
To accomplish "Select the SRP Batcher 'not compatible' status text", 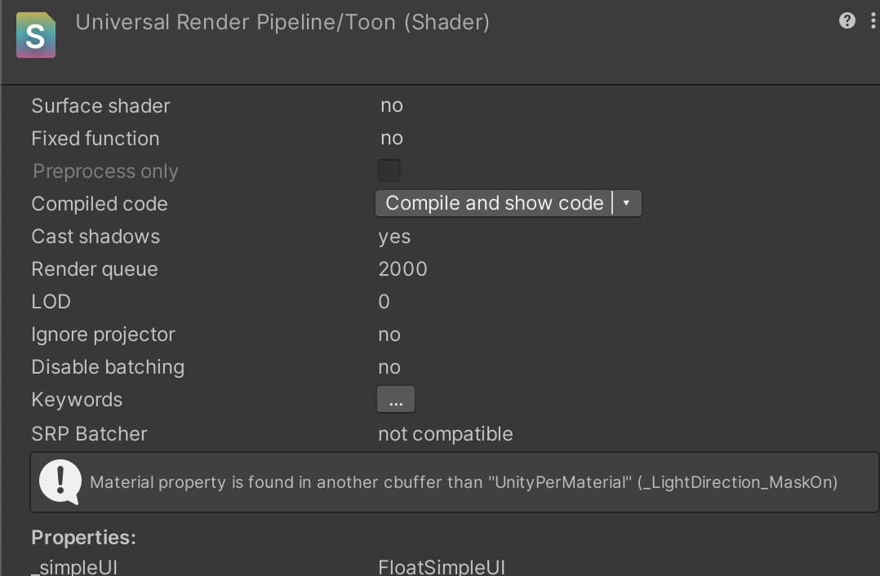I will [x=445, y=433].
